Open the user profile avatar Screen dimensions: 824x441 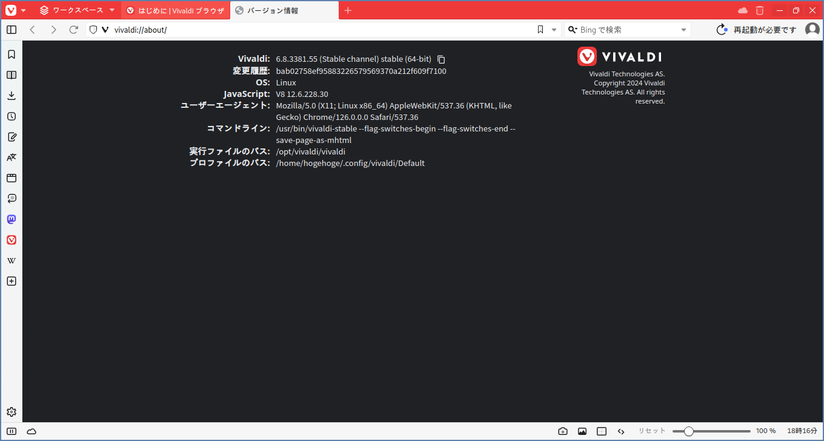[812, 29]
